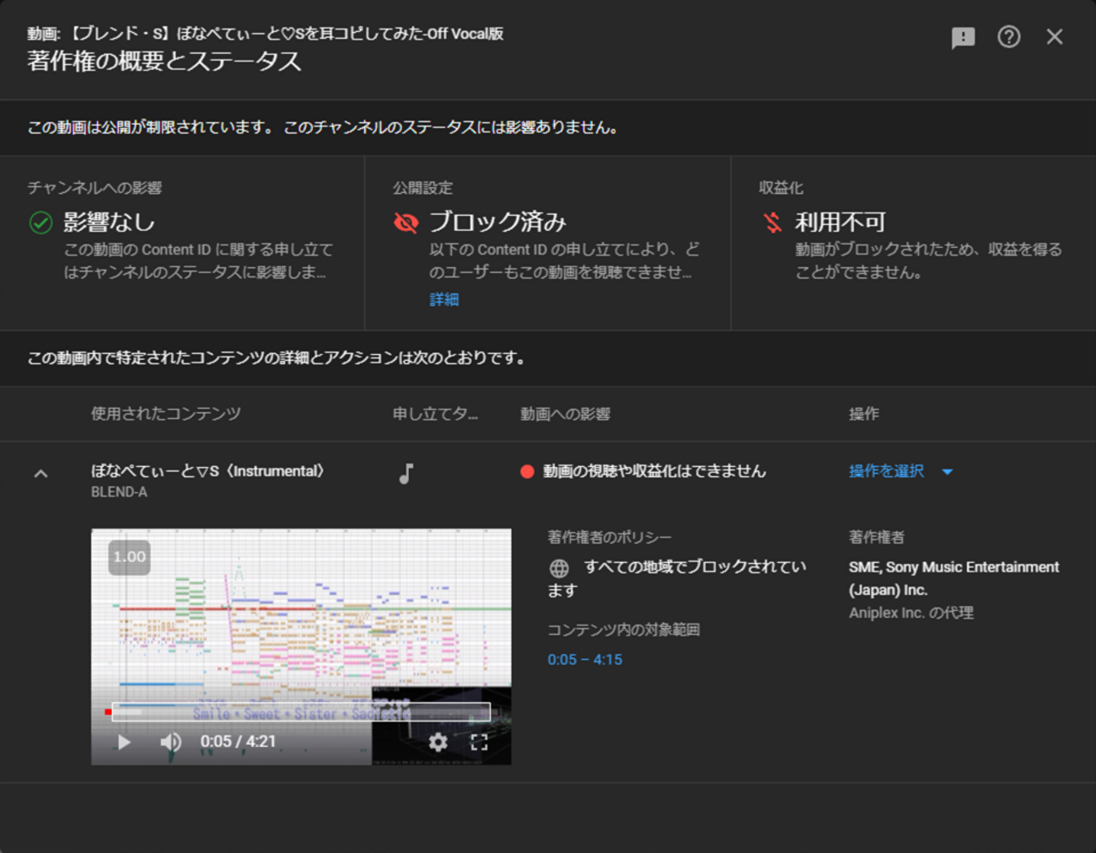
Task: Click the ブロック済み heading
Action: 497,222
